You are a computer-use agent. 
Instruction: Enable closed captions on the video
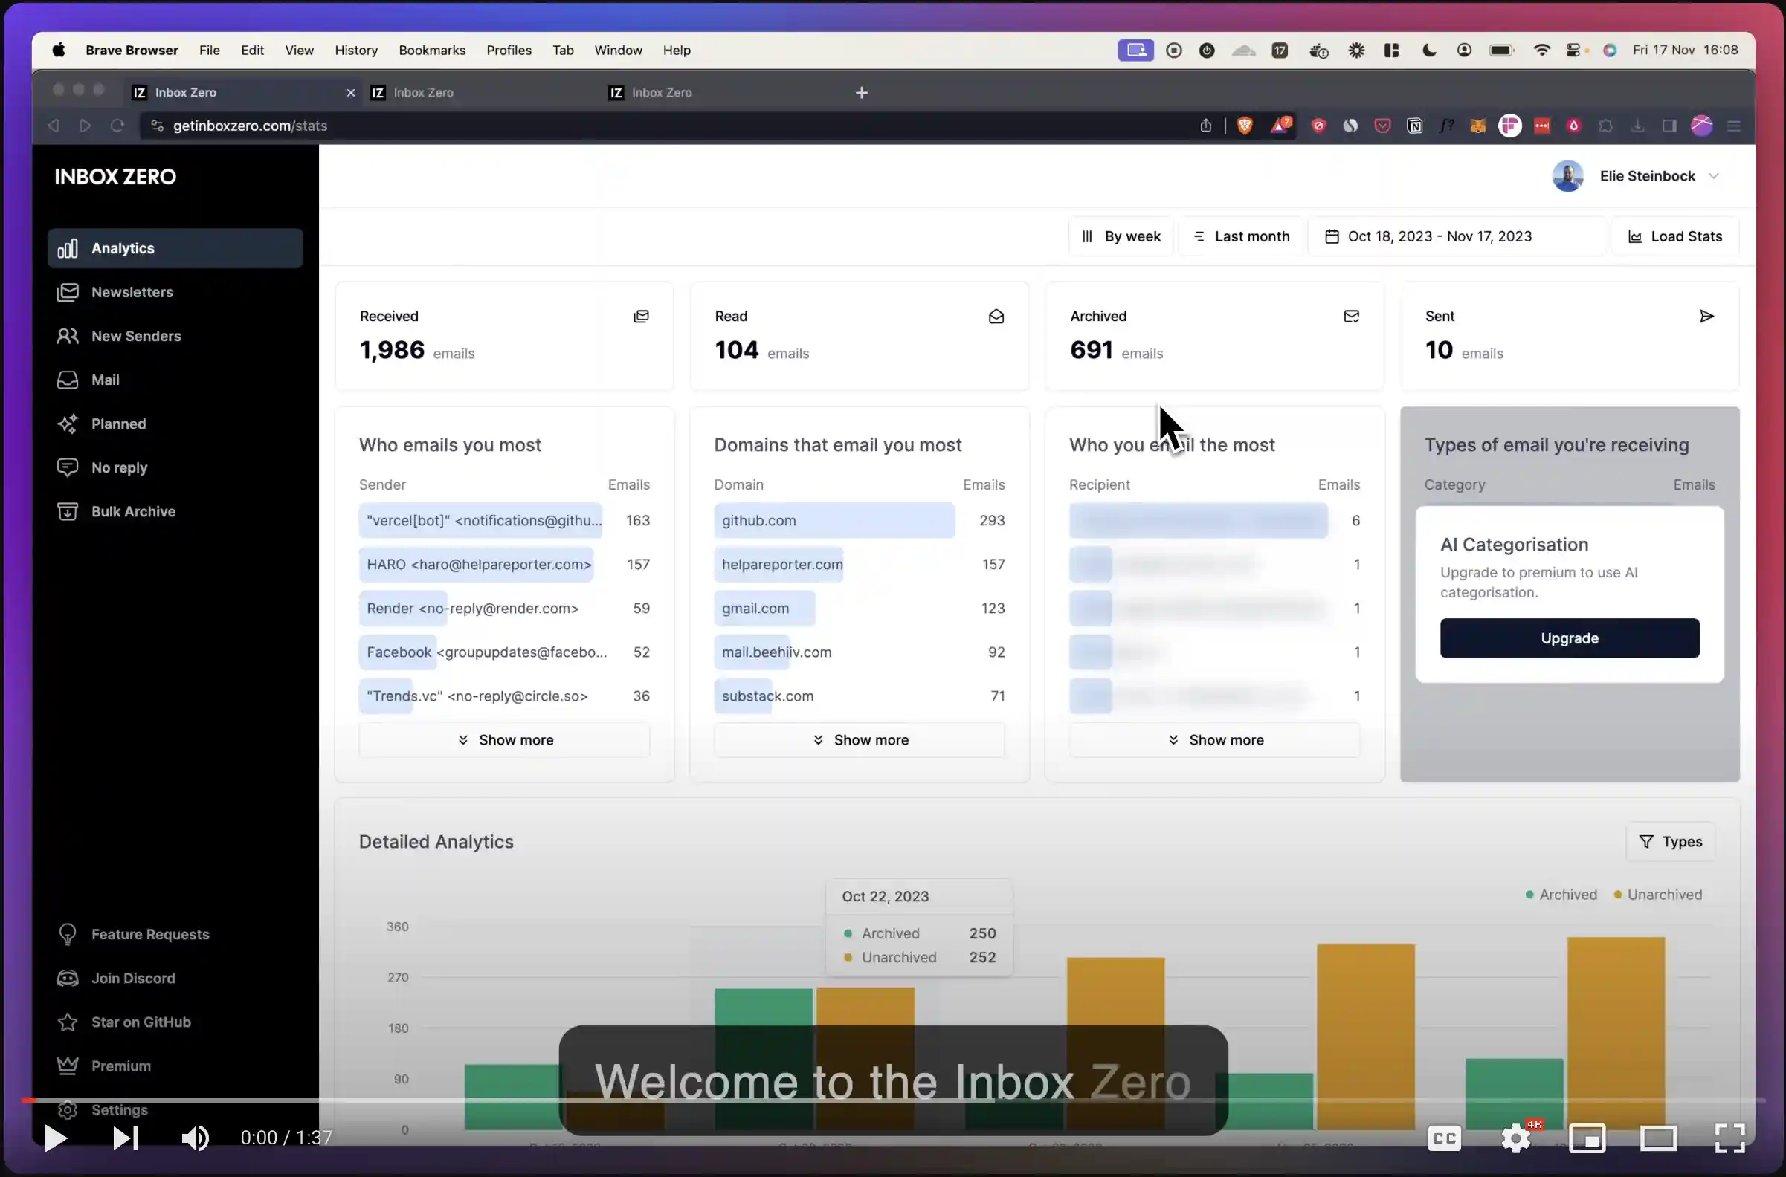point(1444,1138)
